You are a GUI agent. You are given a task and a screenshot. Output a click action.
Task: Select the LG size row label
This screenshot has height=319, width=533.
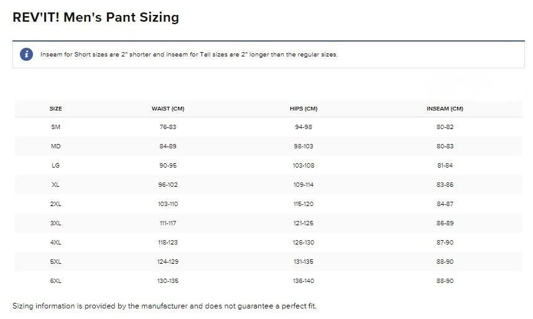coord(56,166)
